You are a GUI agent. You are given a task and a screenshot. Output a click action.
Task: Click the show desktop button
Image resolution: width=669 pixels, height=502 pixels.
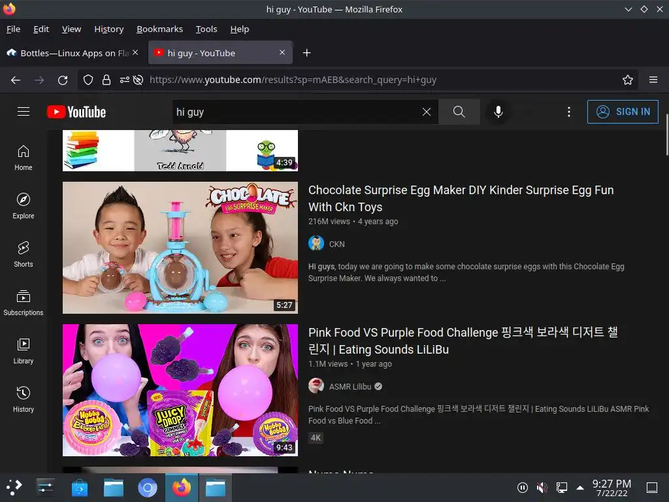(651, 488)
